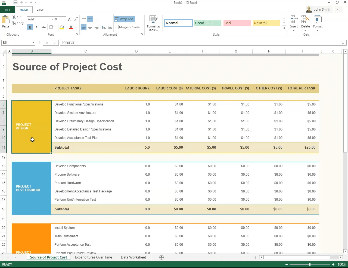Decrease font size with the smaller A icon
Viewport: 348px width, 268px height.
click(76, 19)
